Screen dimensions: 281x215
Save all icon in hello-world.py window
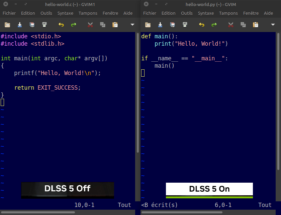tap(173, 25)
